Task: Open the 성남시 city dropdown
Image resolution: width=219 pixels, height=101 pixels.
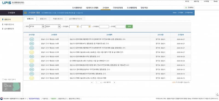Action: click(53, 26)
